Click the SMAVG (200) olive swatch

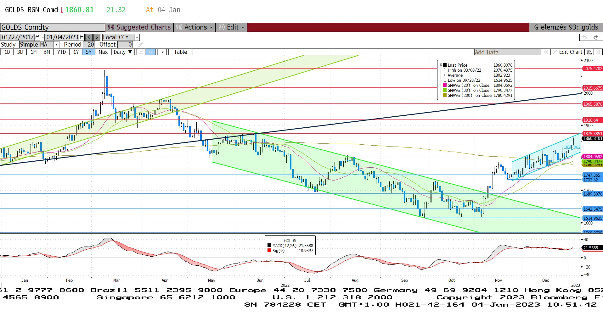(x=445, y=95)
